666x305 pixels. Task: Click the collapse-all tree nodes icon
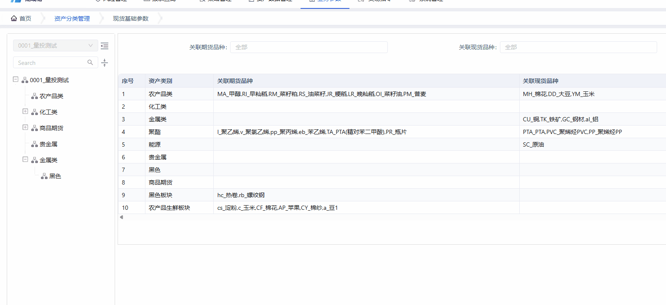tap(105, 63)
